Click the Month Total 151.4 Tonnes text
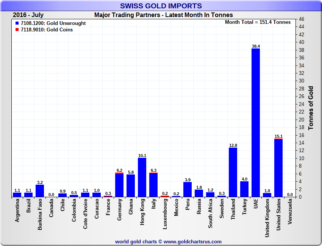Screen dimensions: 322x246 click(x=258, y=22)
